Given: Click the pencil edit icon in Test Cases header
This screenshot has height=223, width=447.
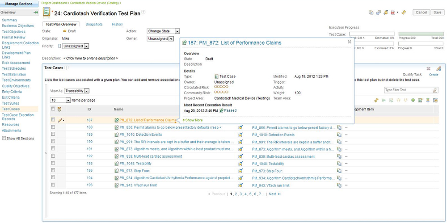Looking at the screenshot, I should [439, 68].
